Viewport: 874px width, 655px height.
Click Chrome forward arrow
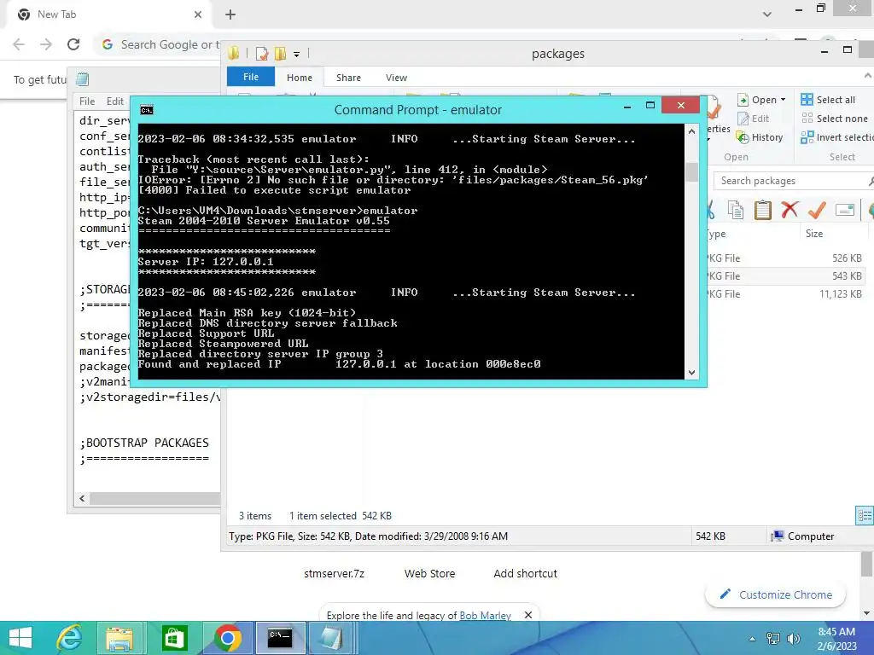(x=46, y=44)
